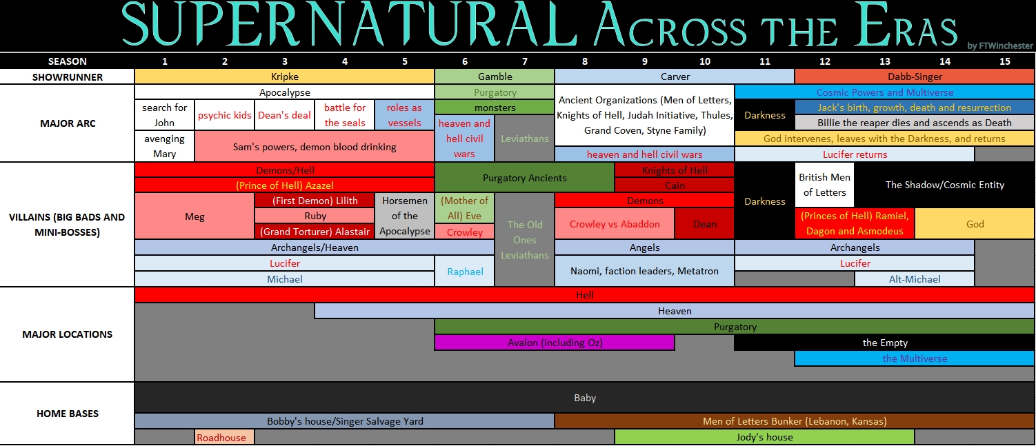Select the Roadhouse home base cell

click(224, 437)
